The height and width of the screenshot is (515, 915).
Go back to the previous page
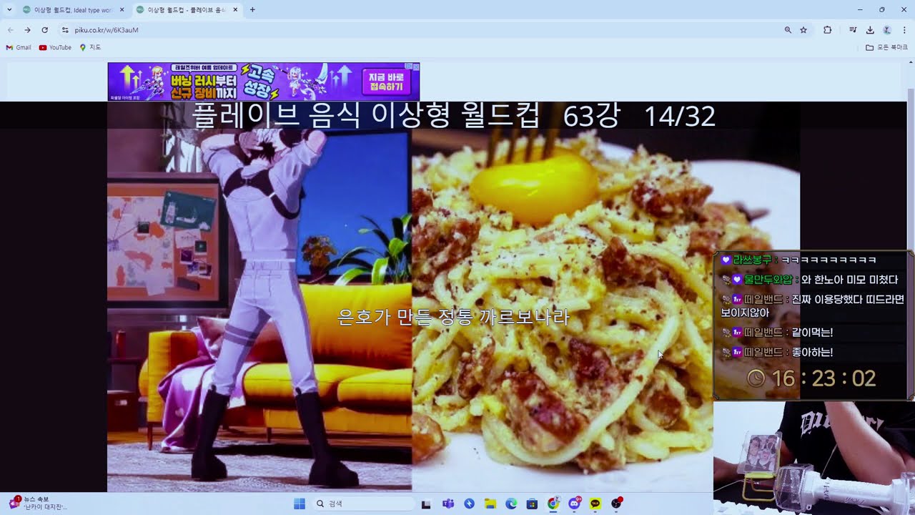(x=10, y=30)
